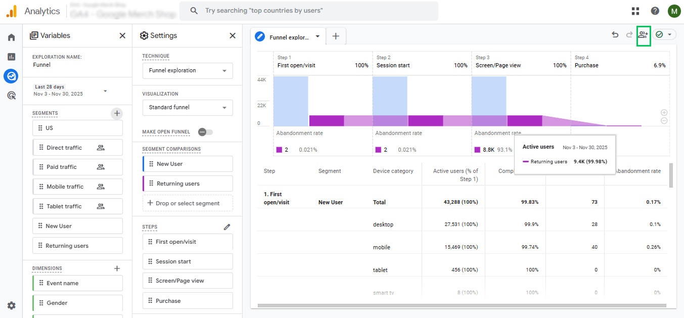Open the Standard funnel visualization dropdown

[188, 108]
